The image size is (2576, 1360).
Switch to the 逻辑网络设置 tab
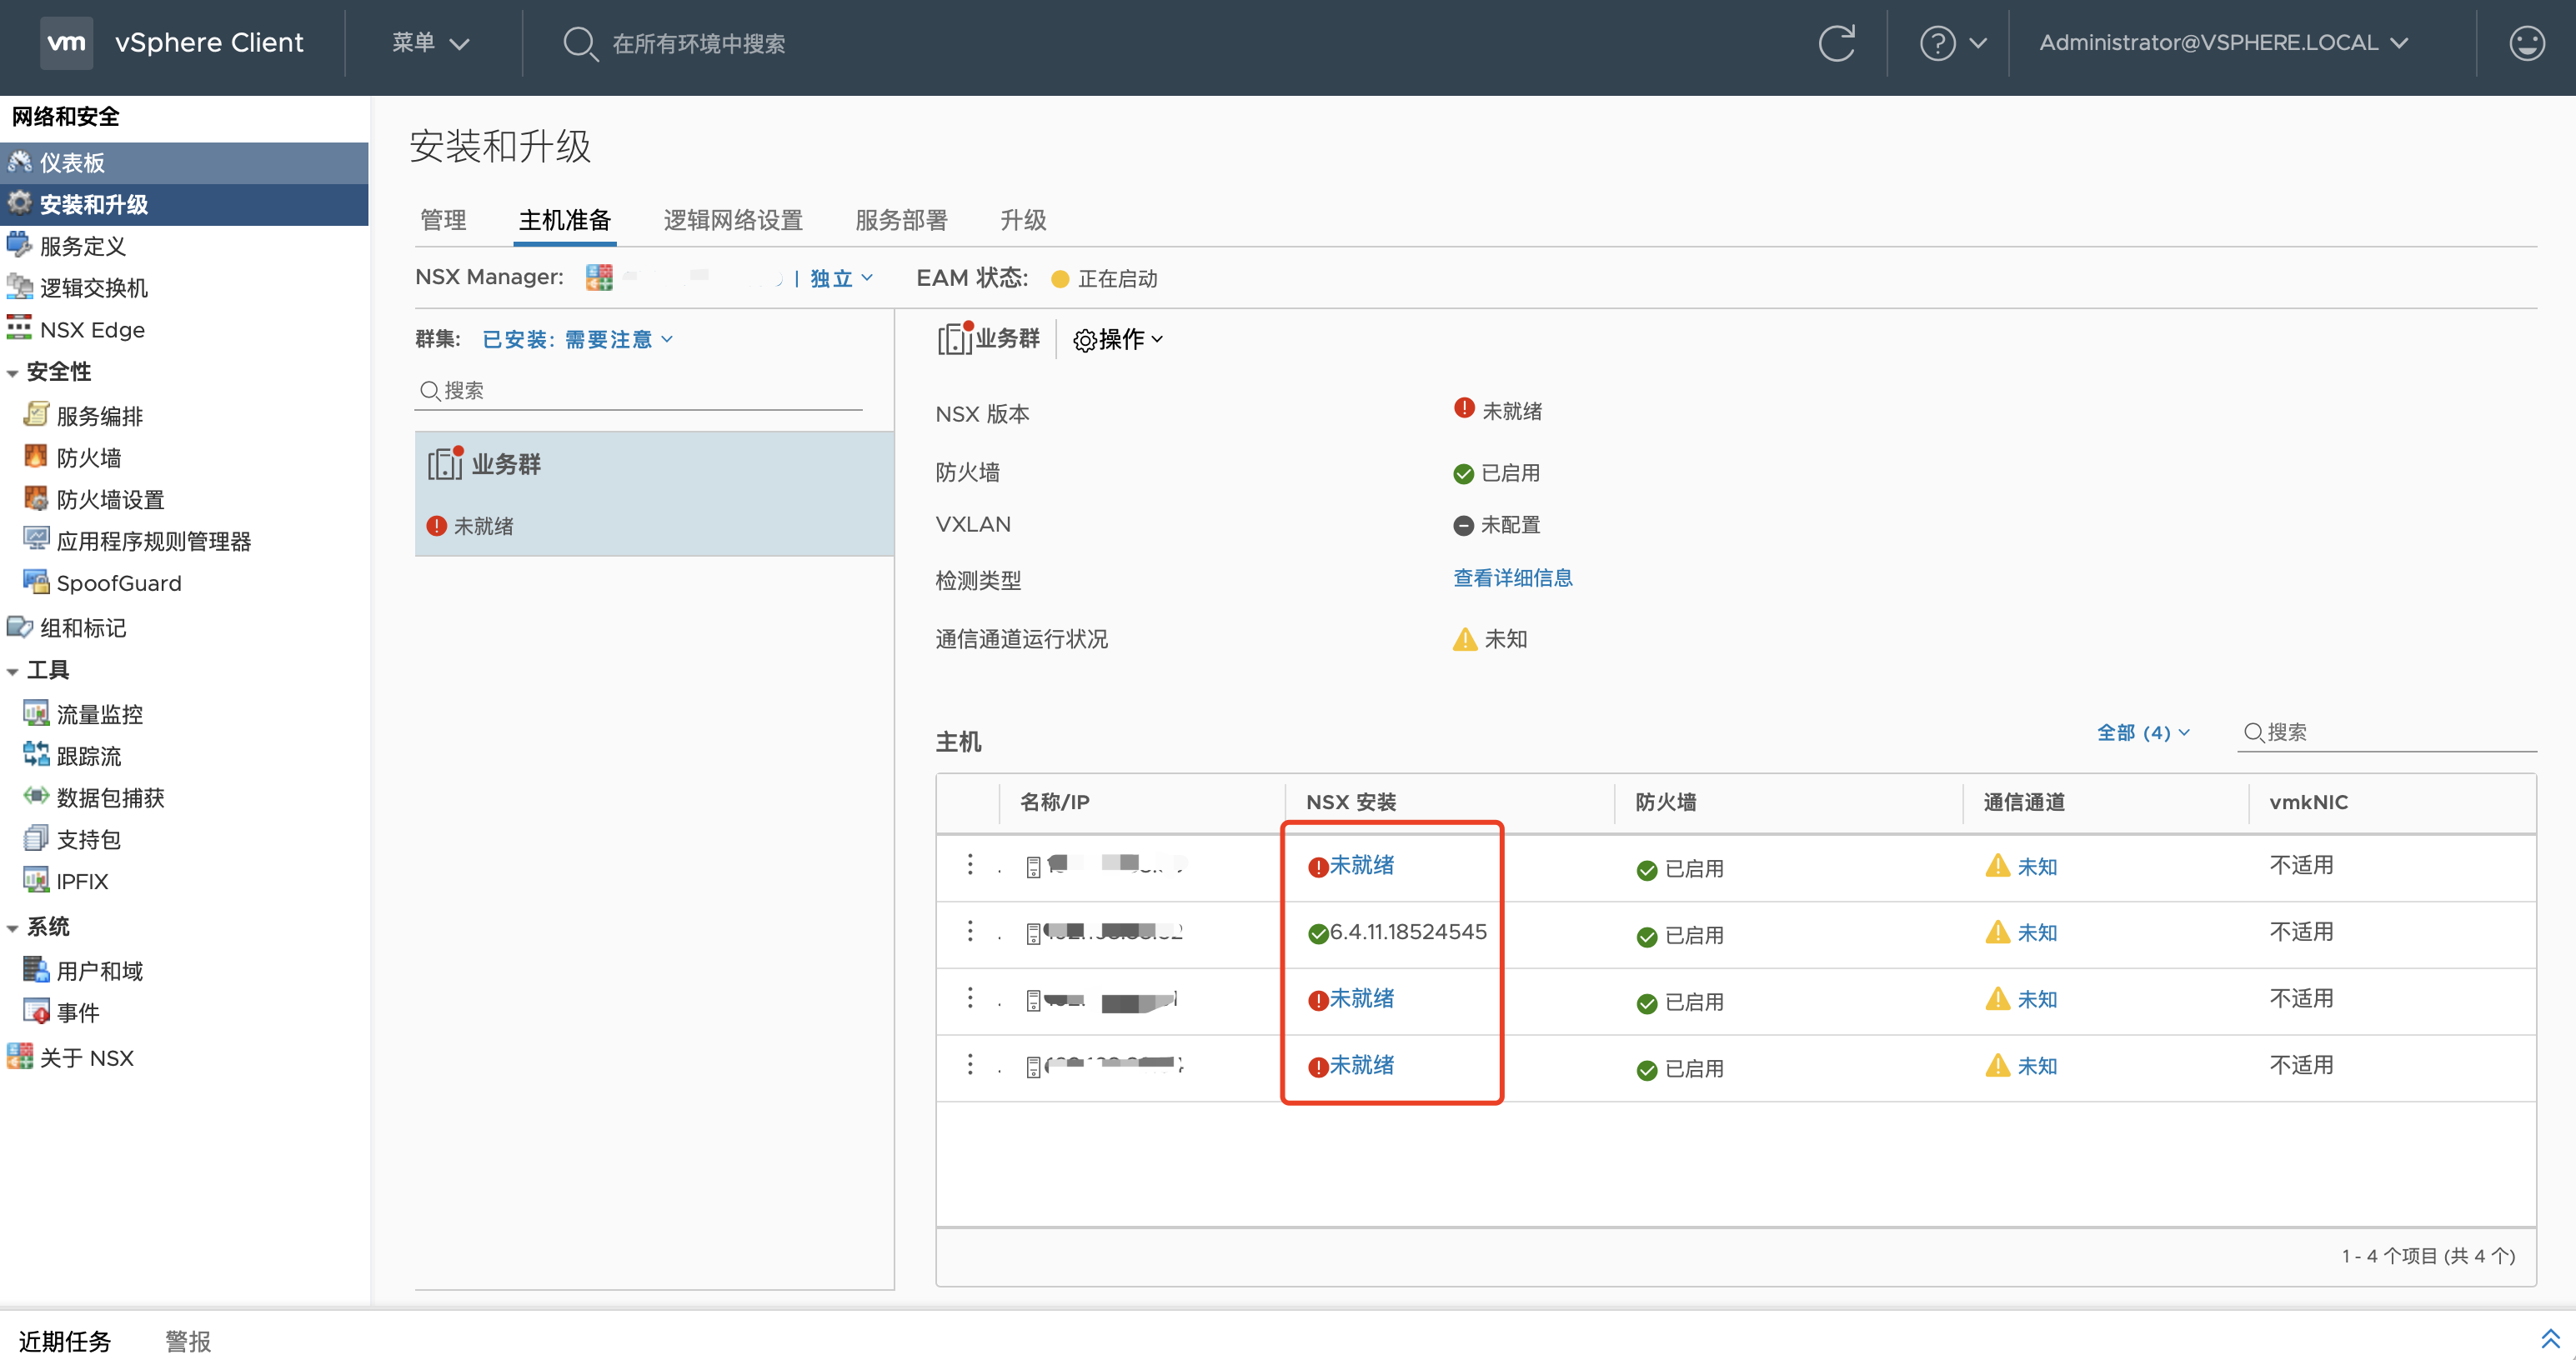(732, 220)
